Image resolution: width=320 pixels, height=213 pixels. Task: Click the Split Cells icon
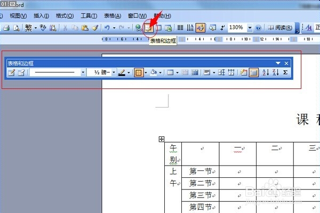coord(195,72)
